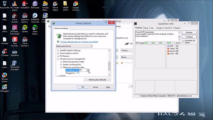Open the Charts tab in SpeedFan
213x120 pixels.
(177, 28)
